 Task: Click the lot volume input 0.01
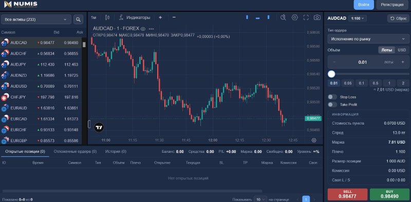point(363,62)
